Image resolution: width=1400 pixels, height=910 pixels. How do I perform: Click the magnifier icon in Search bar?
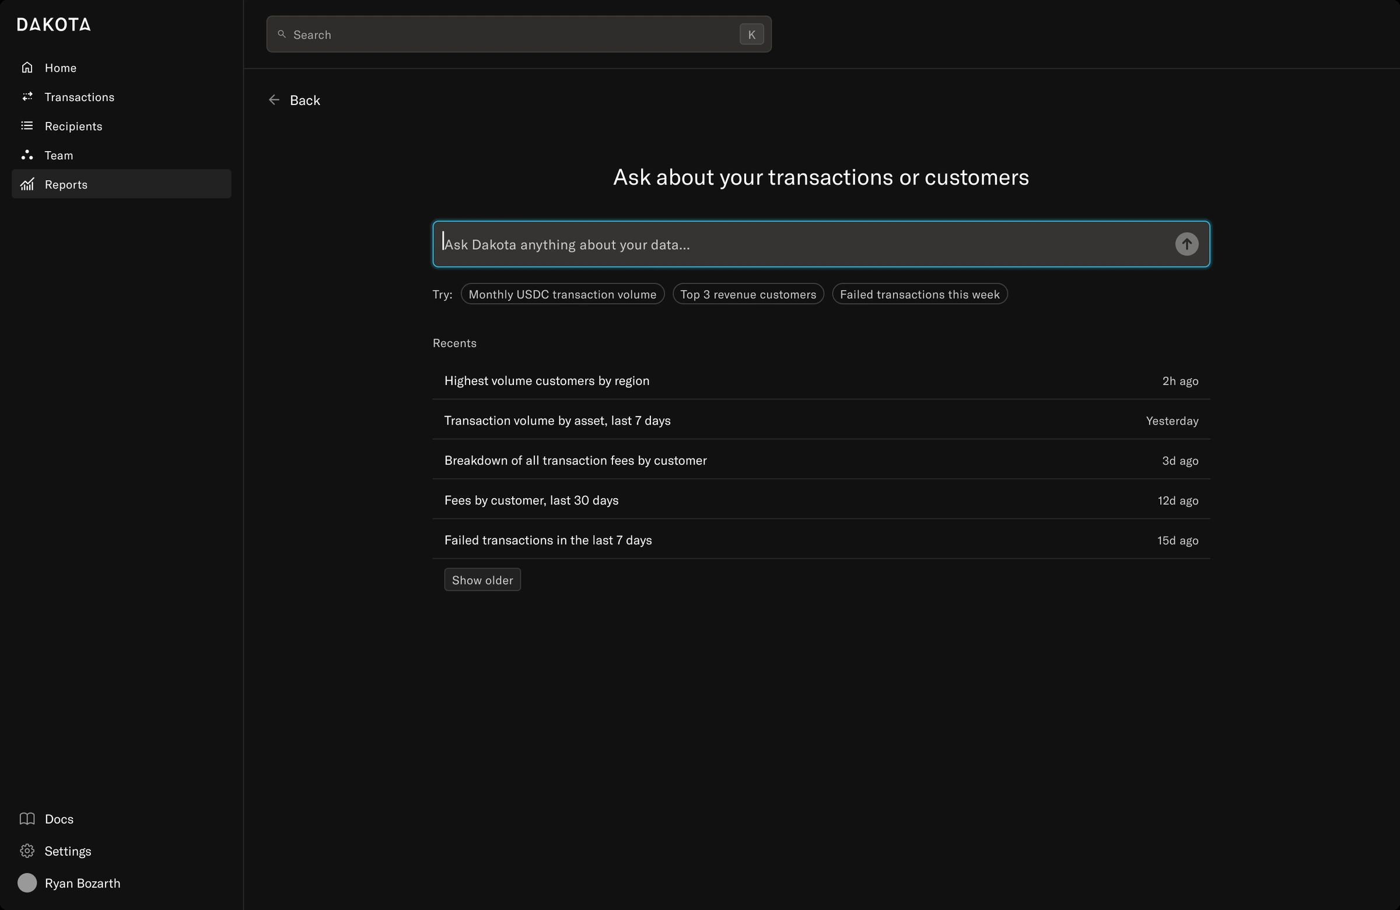(x=282, y=34)
